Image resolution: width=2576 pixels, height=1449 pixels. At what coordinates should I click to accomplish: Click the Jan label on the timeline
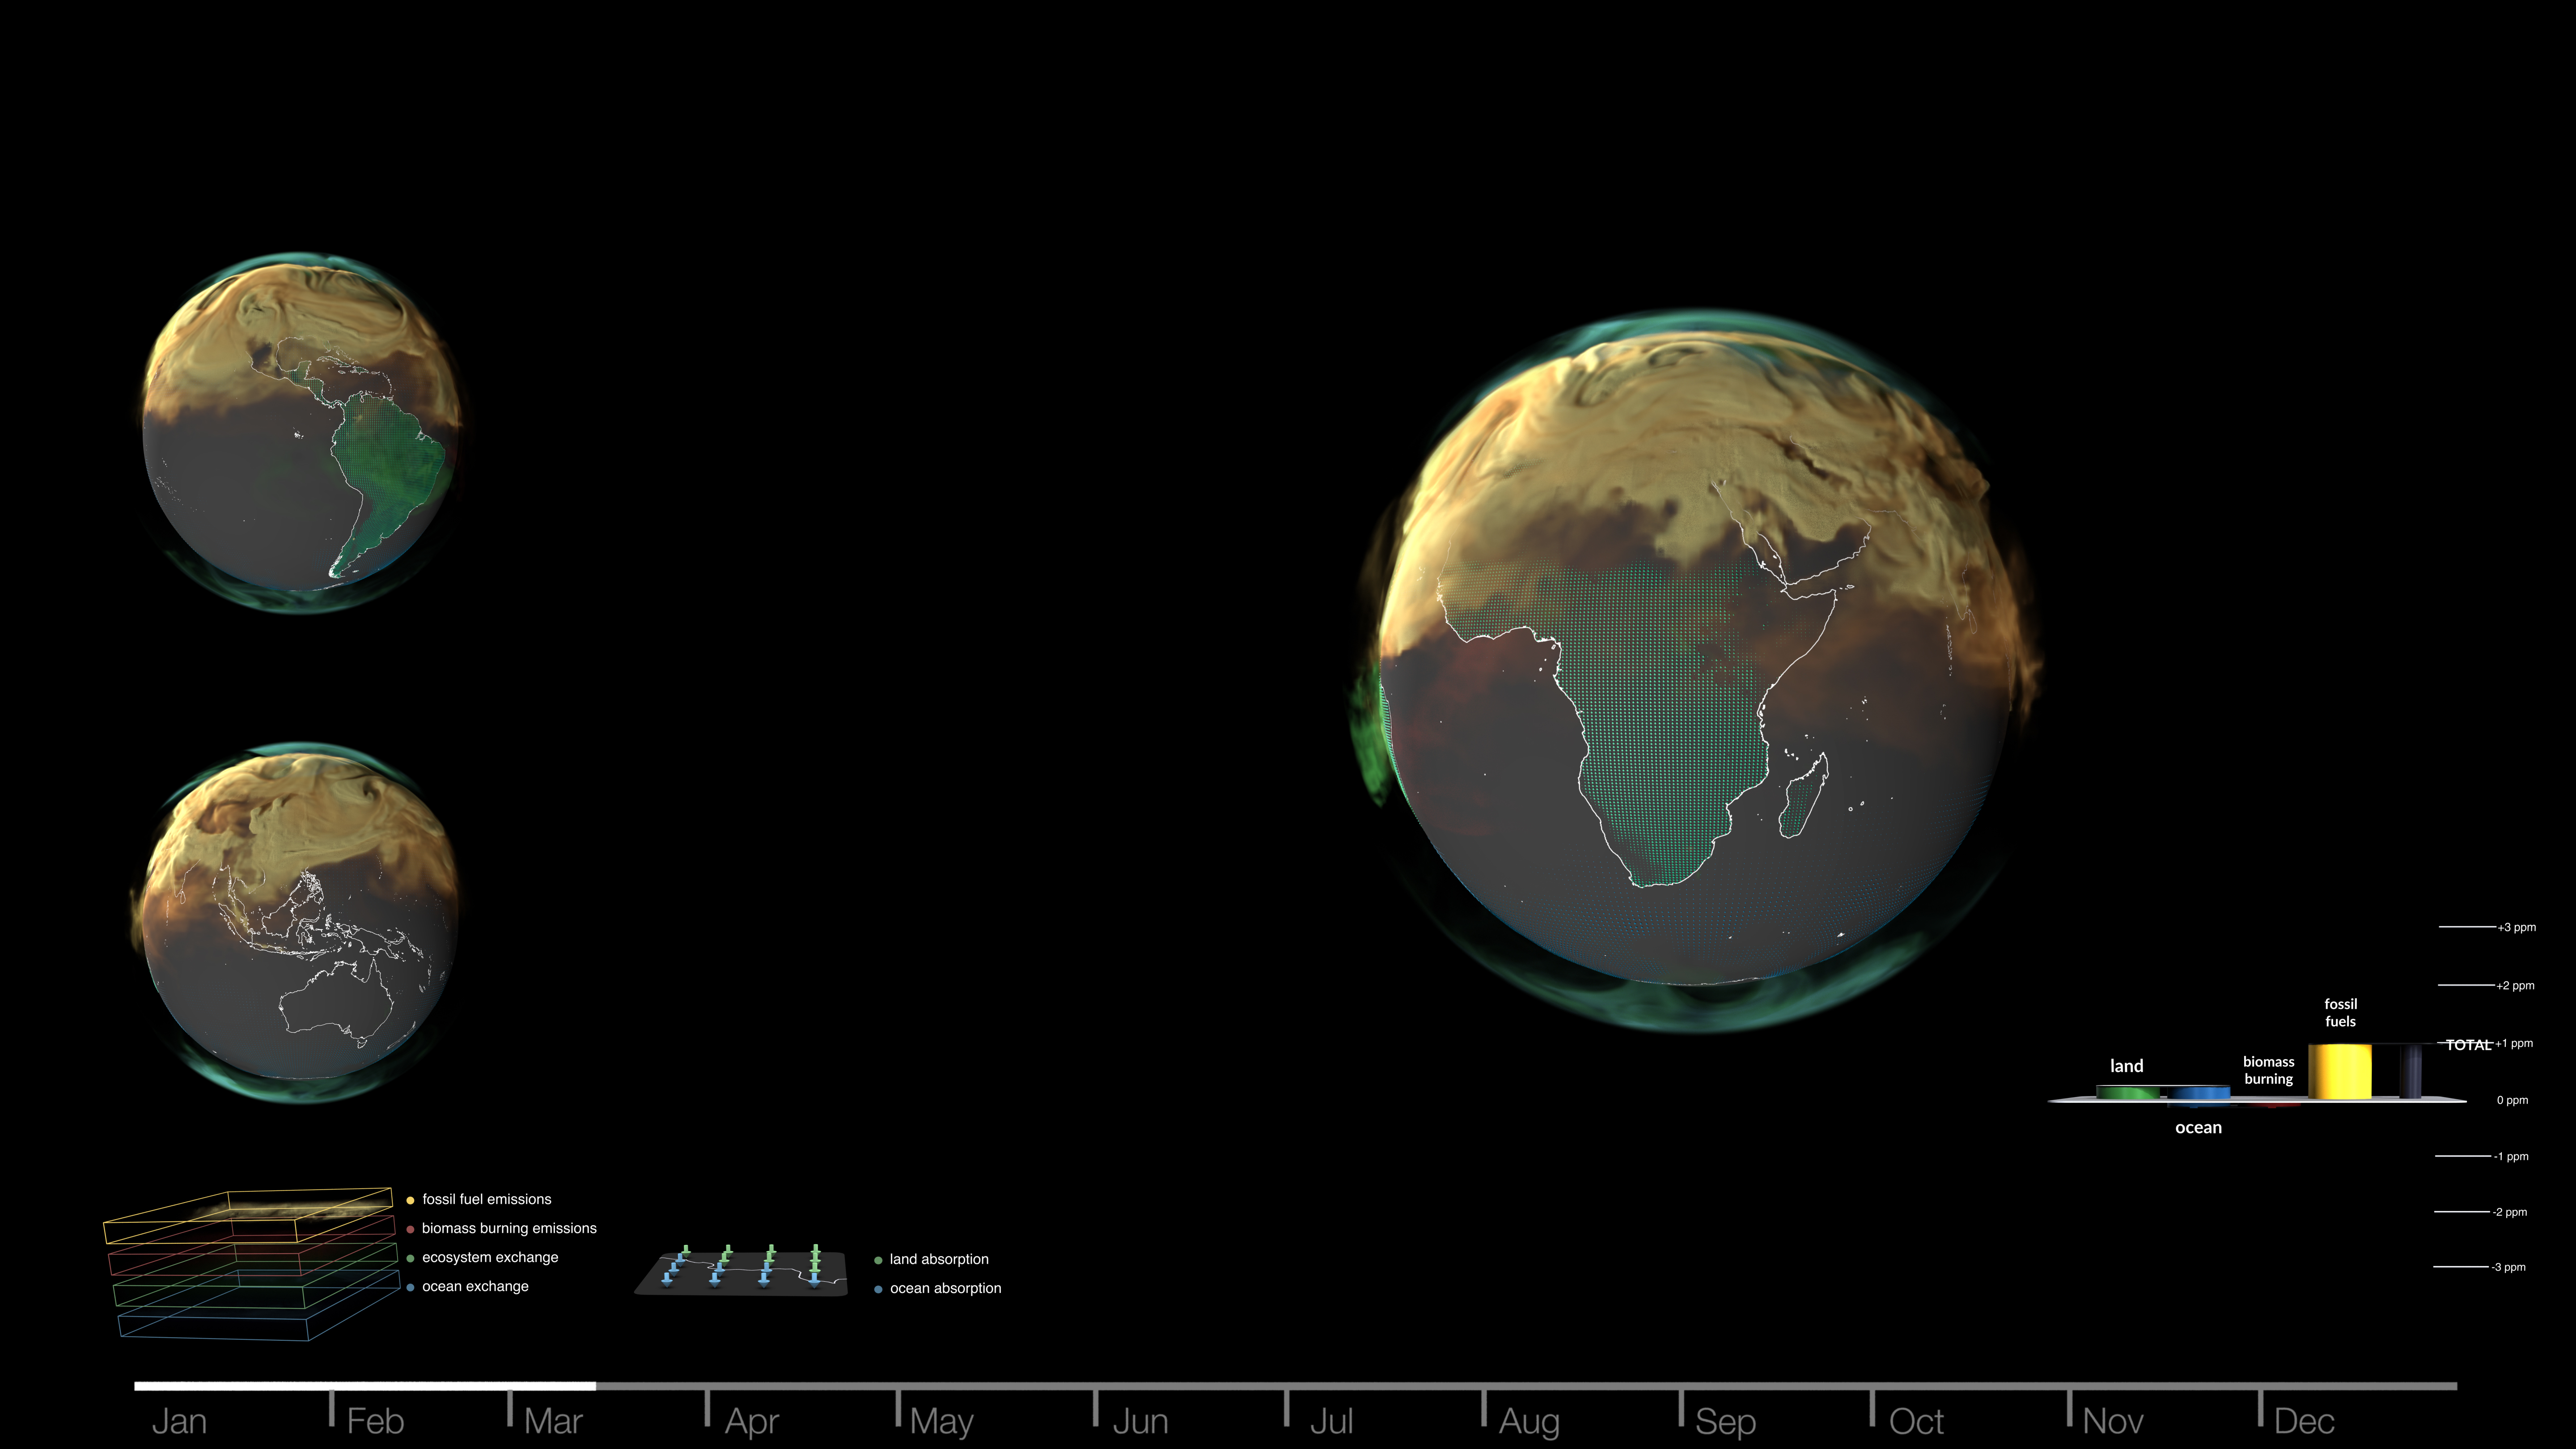point(179,1421)
